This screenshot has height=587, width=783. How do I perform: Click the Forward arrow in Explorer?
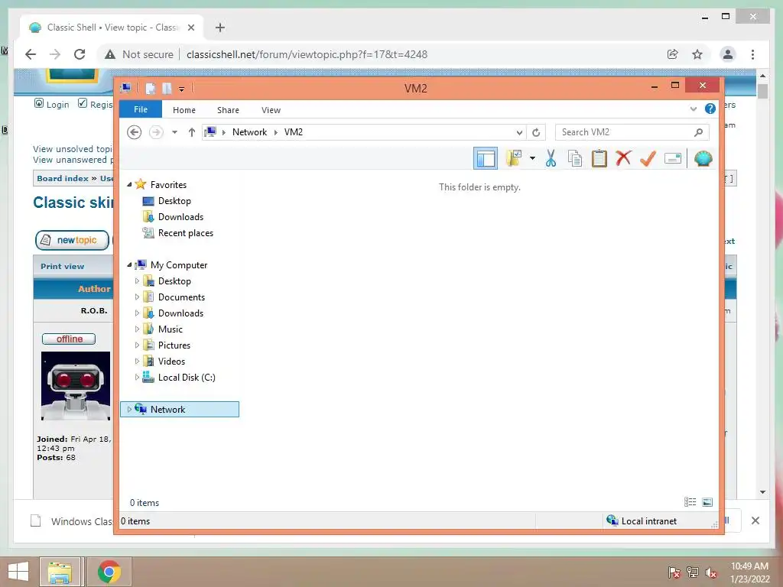click(x=156, y=132)
